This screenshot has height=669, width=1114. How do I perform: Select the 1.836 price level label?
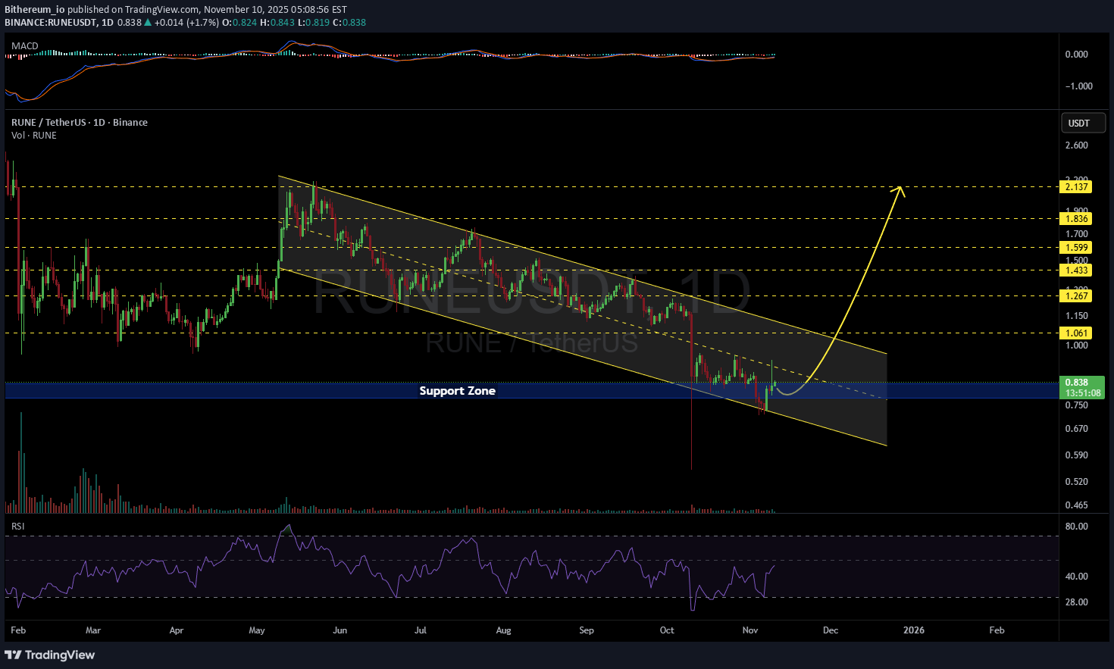(x=1076, y=219)
